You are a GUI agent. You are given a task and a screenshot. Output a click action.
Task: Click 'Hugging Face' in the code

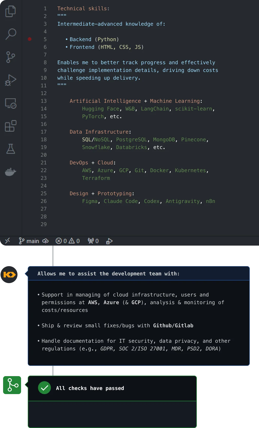pos(100,109)
